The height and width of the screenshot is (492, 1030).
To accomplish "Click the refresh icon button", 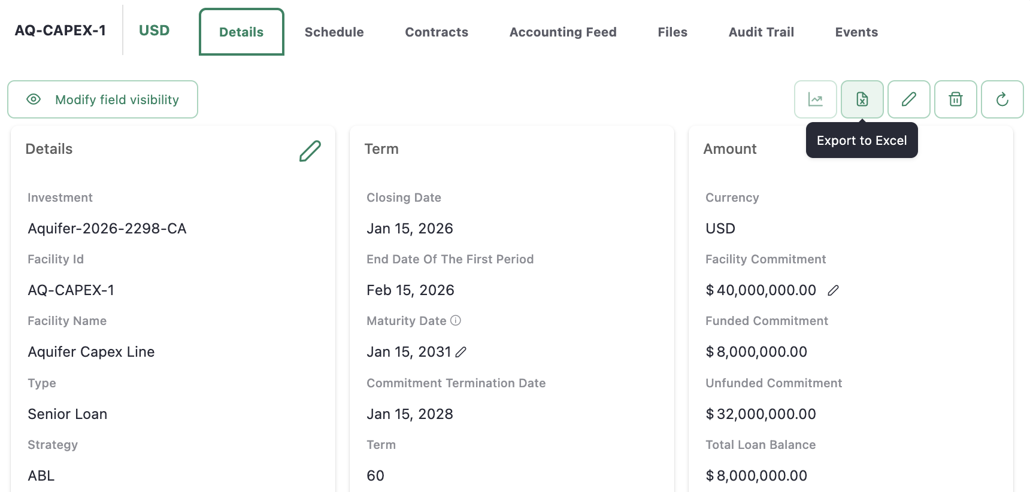I will point(1002,99).
